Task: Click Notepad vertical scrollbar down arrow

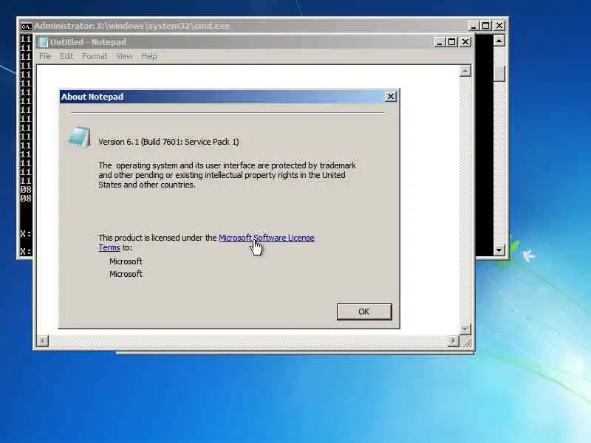Action: [x=465, y=329]
